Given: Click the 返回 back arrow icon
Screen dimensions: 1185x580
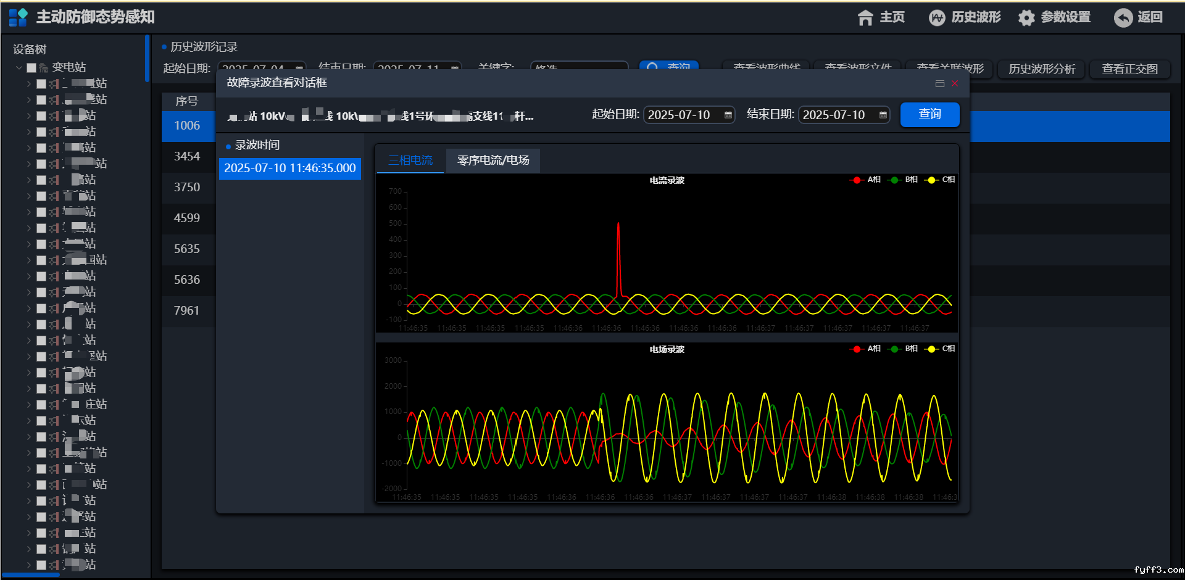Looking at the screenshot, I should point(1123,18).
